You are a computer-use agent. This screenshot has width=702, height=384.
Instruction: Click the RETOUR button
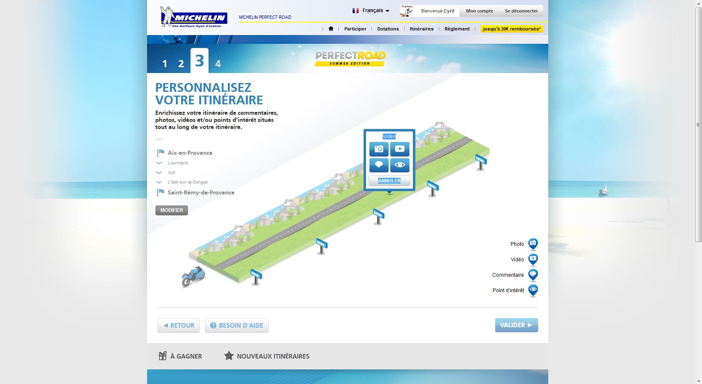(x=178, y=326)
